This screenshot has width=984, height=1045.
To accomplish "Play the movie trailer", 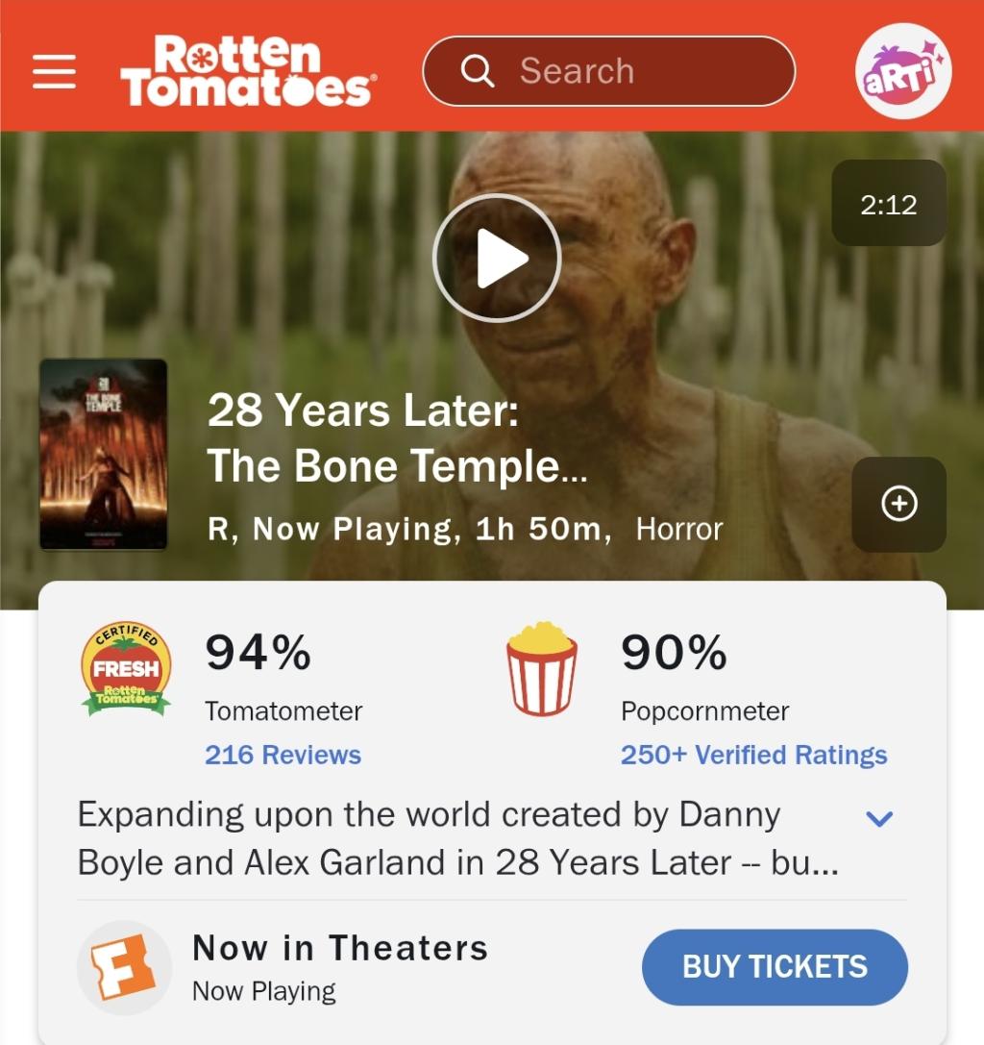I will point(497,258).
